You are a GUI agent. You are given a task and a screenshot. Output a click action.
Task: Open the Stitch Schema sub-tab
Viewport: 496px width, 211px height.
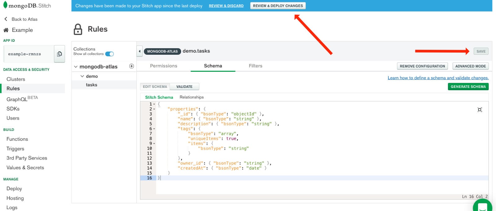159,97
